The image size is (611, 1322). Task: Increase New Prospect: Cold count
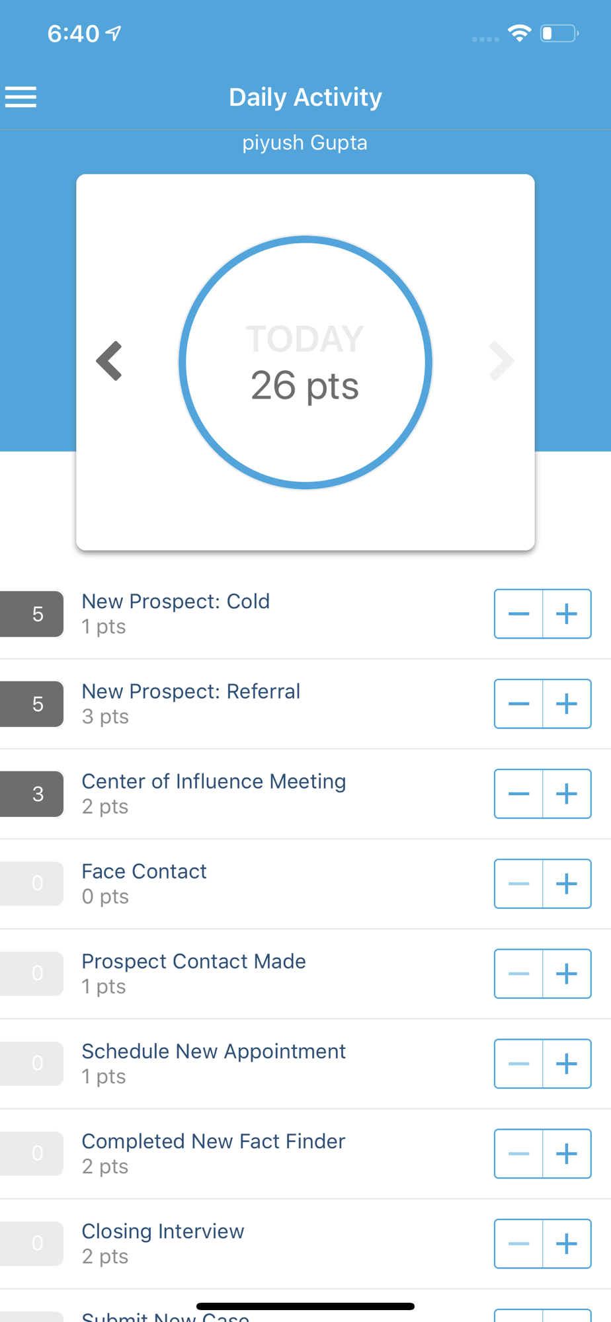pos(567,614)
